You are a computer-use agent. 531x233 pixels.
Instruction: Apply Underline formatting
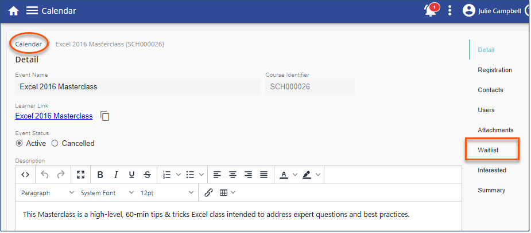[131, 175]
